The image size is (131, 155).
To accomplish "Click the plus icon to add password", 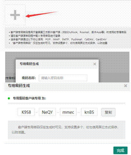I will coord(15,15).
